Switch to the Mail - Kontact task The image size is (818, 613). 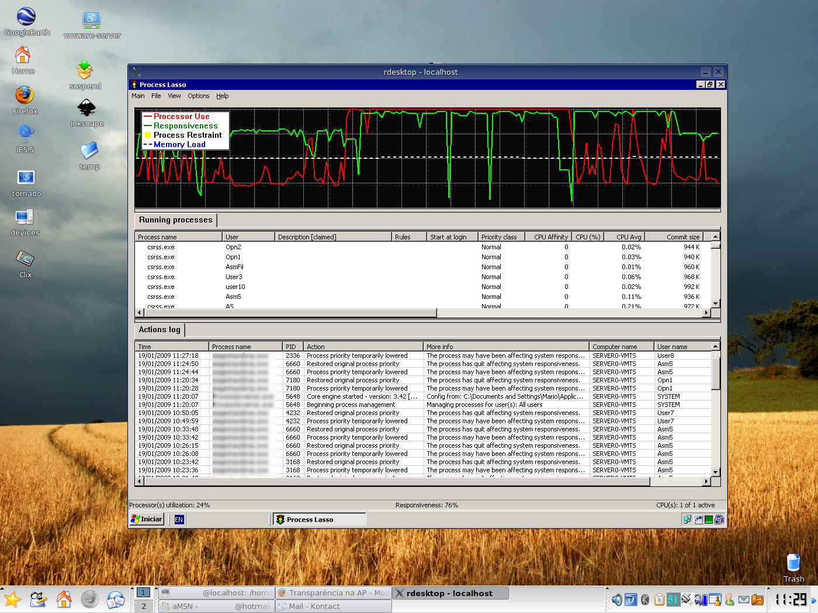[334, 607]
